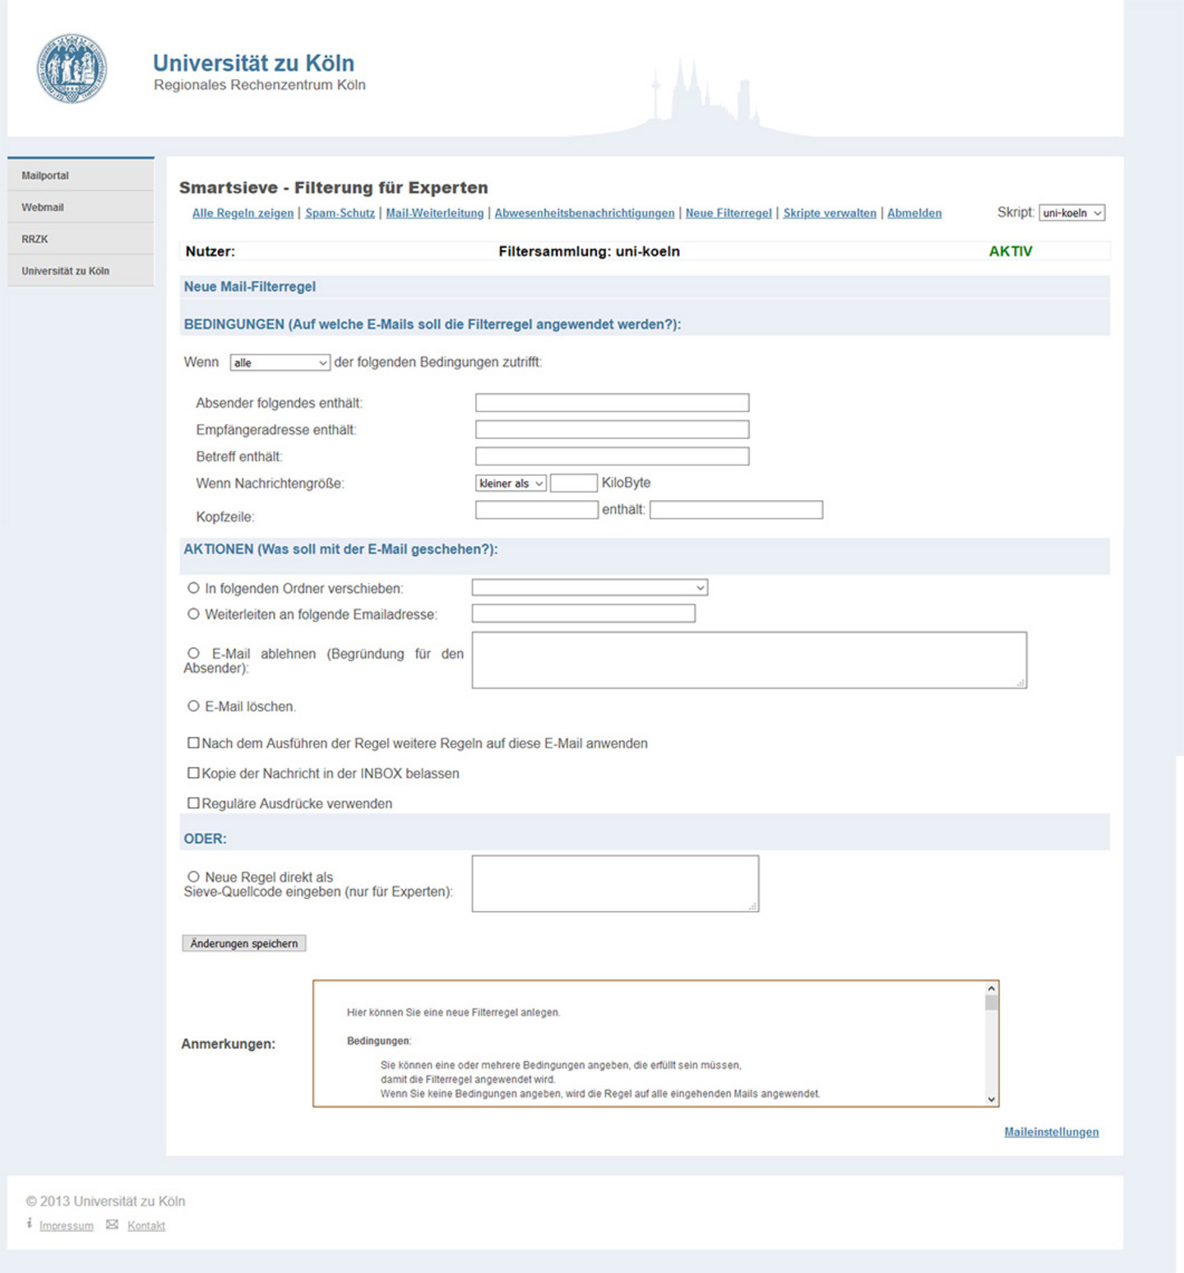Click the Sieve-Quellcode text area

coord(616,884)
